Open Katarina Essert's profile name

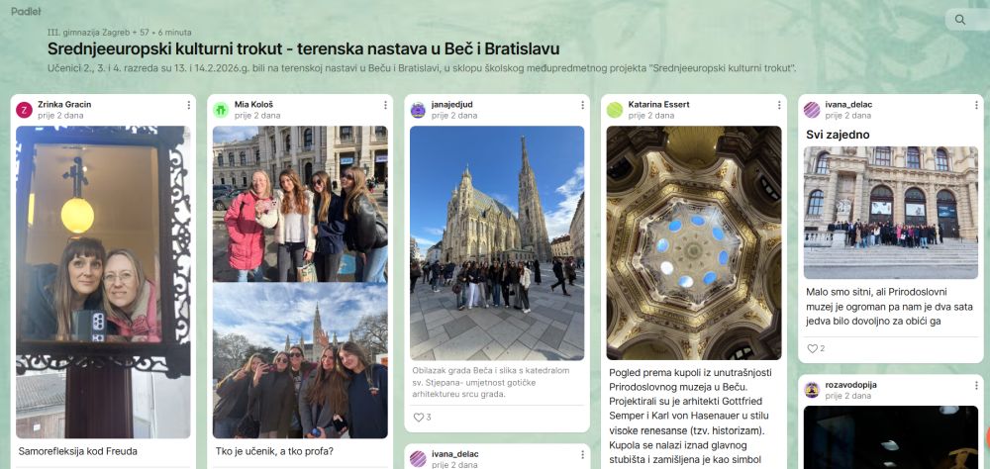click(658, 104)
